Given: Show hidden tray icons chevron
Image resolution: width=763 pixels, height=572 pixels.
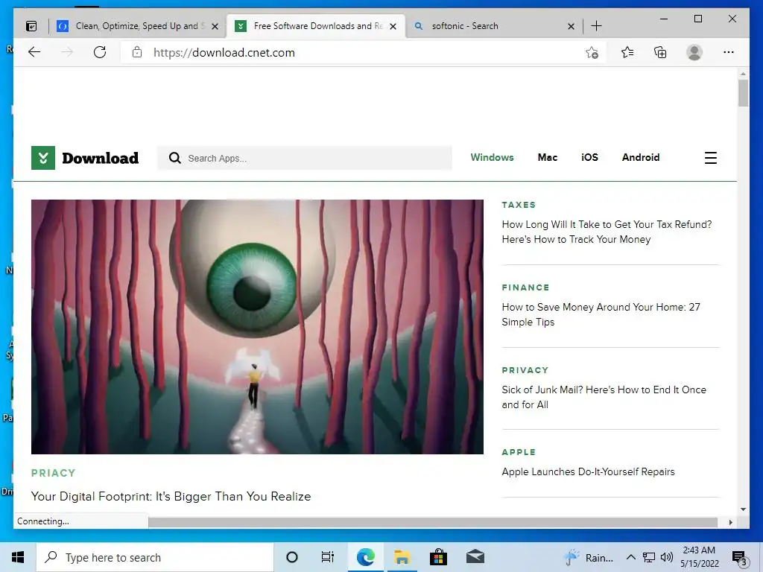Looking at the screenshot, I should coord(630,557).
